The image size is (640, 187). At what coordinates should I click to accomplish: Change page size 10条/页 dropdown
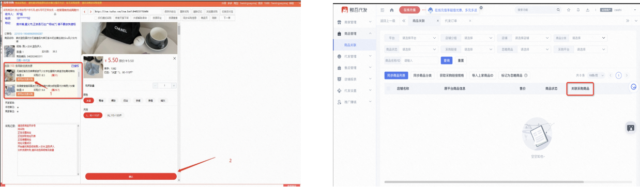(597, 75)
